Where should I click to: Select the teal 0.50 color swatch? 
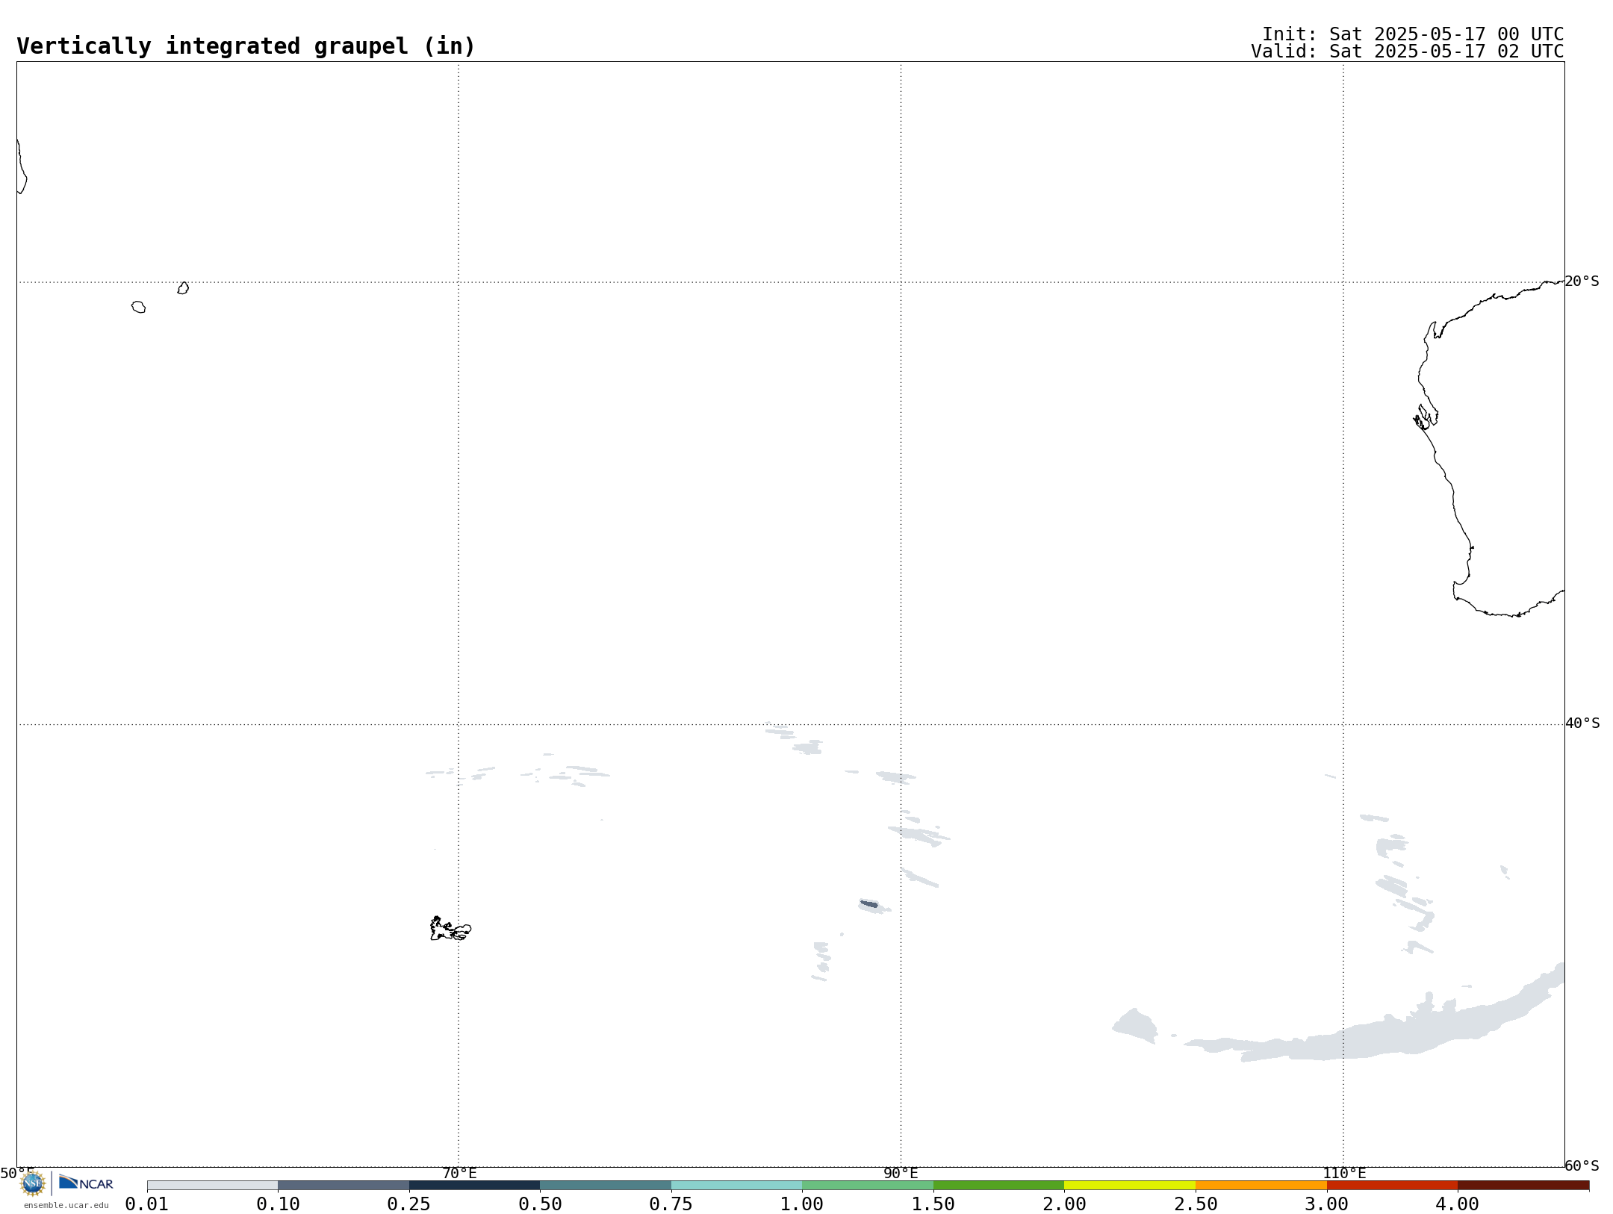pyautogui.click(x=606, y=1185)
